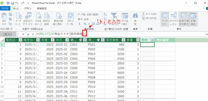This screenshot has width=208, height=101.
Task: Sort ascending A to Z icon
Action: (105, 14)
